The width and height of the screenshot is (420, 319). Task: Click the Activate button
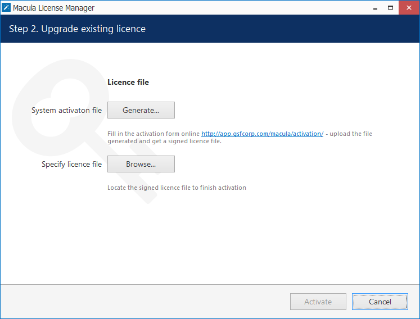point(318,302)
